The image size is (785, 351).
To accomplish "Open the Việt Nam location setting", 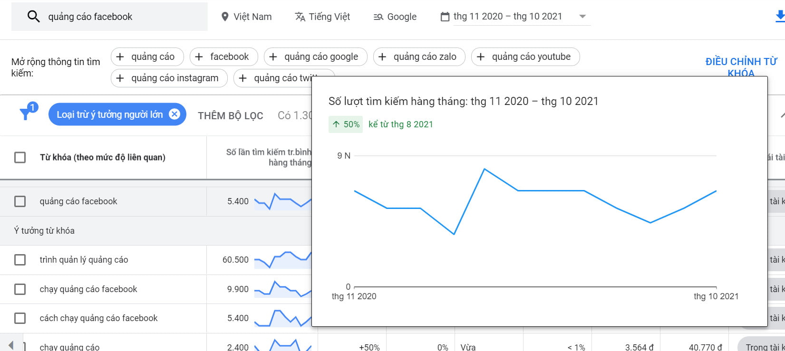I will coord(246,17).
